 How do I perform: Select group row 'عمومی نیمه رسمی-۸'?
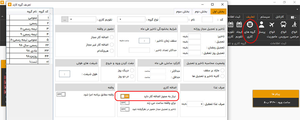click(27, 40)
